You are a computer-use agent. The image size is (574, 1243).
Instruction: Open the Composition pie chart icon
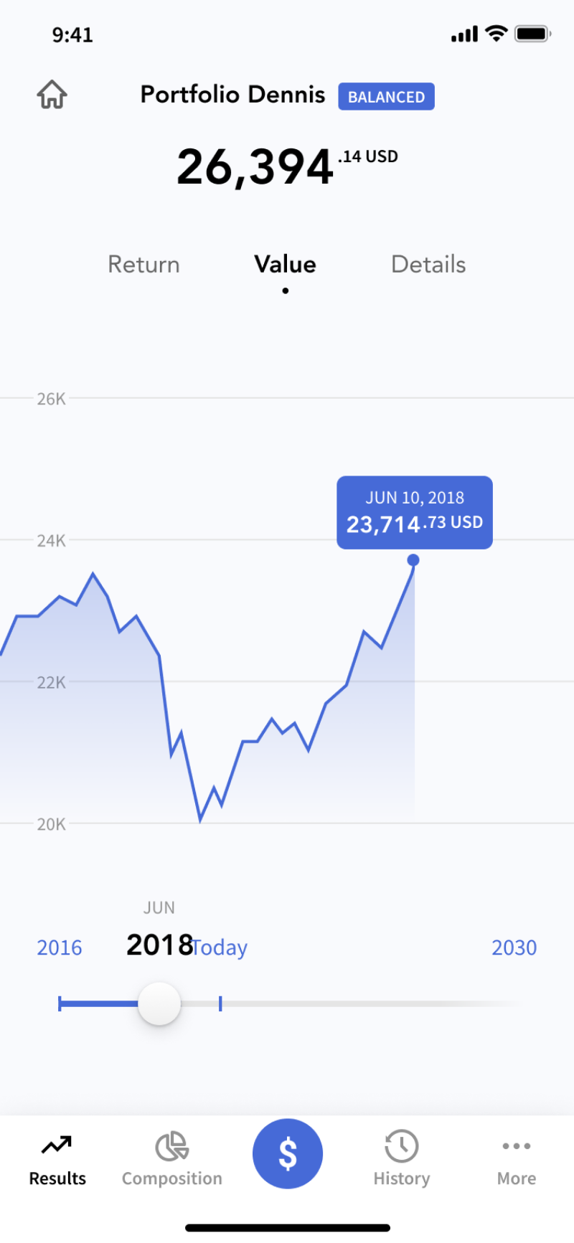point(172,1146)
